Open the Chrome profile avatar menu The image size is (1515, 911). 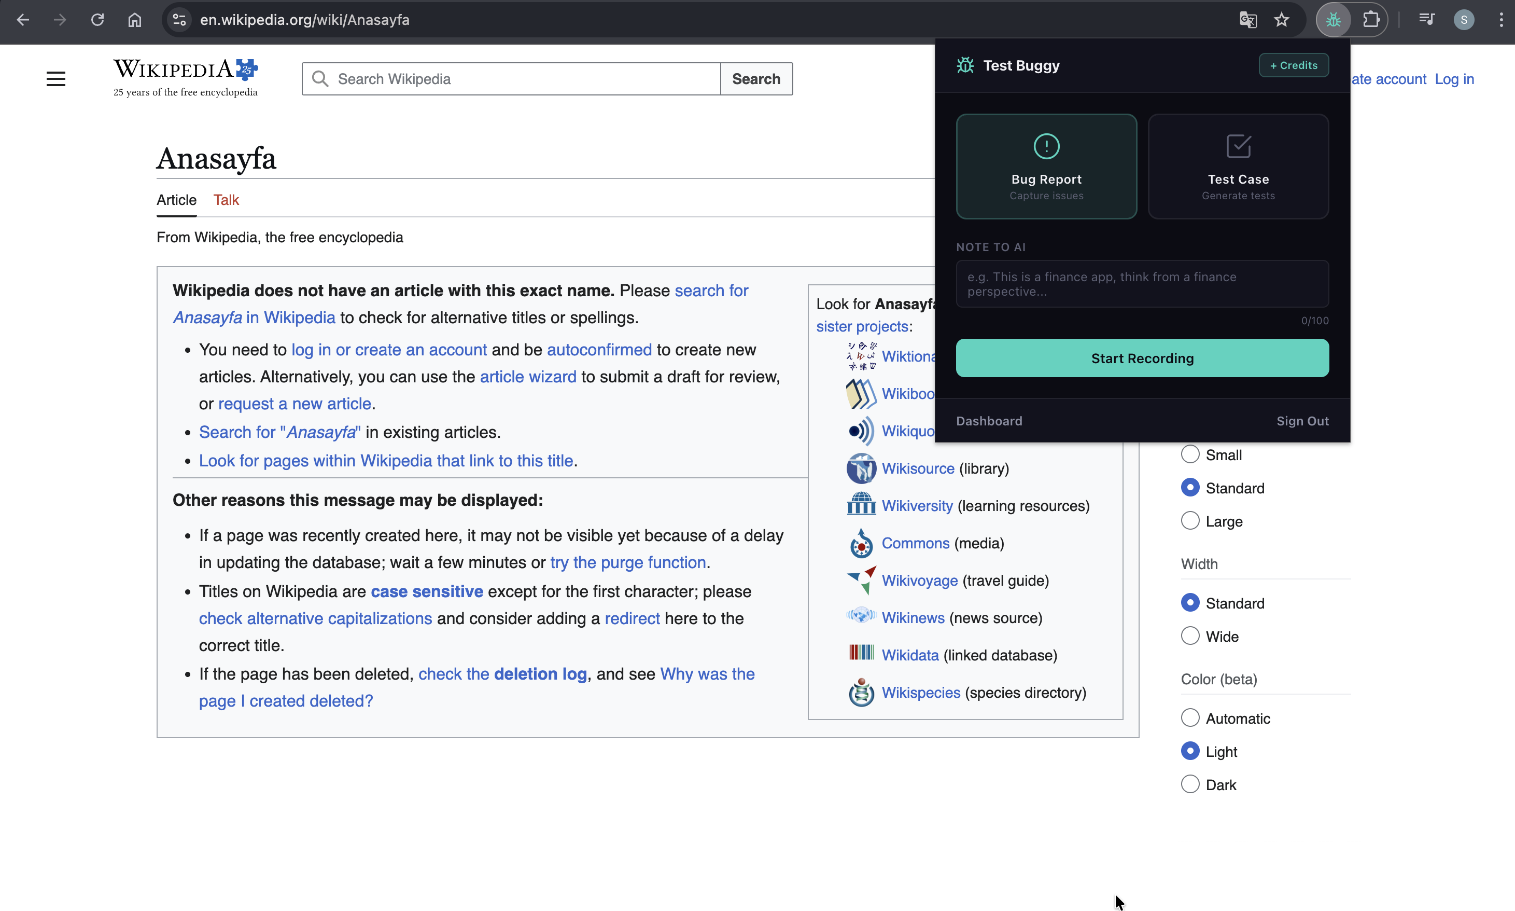tap(1464, 20)
